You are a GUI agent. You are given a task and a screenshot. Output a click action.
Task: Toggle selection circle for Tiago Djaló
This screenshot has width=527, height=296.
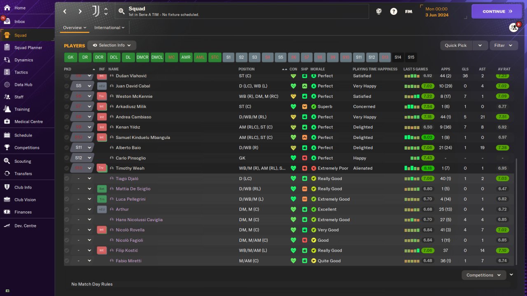pos(67,178)
